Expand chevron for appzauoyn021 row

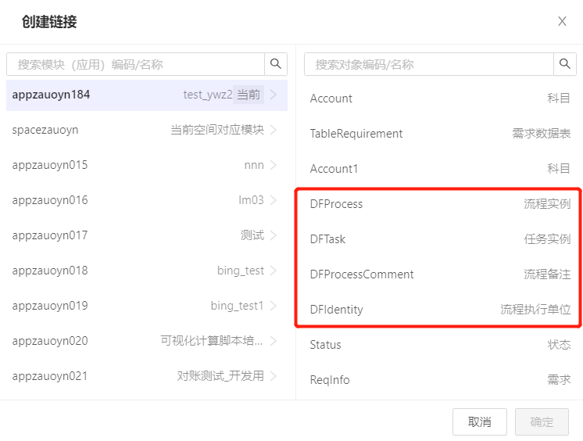274,376
